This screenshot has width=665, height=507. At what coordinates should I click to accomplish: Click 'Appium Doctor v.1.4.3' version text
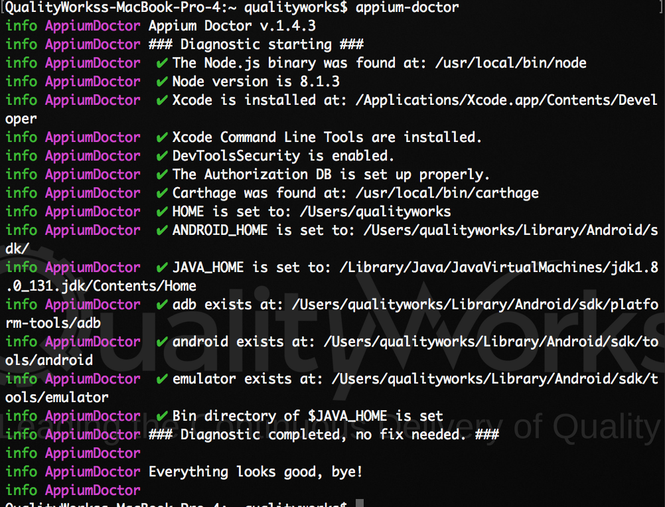point(232,26)
